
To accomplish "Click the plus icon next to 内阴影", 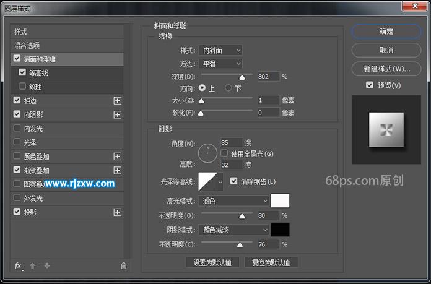I will [x=117, y=114].
